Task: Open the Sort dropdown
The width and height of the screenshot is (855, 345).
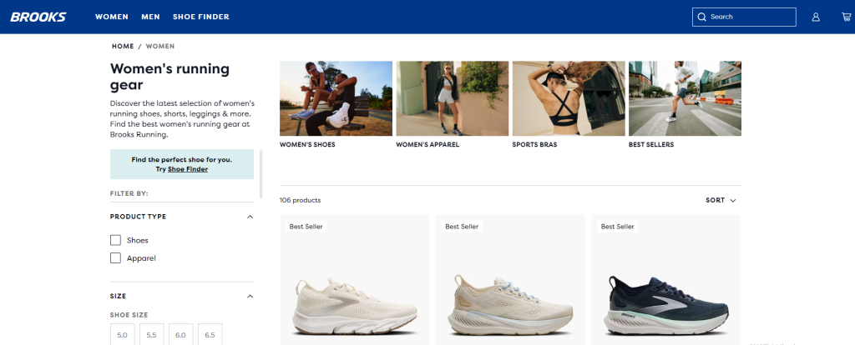Action: point(721,200)
